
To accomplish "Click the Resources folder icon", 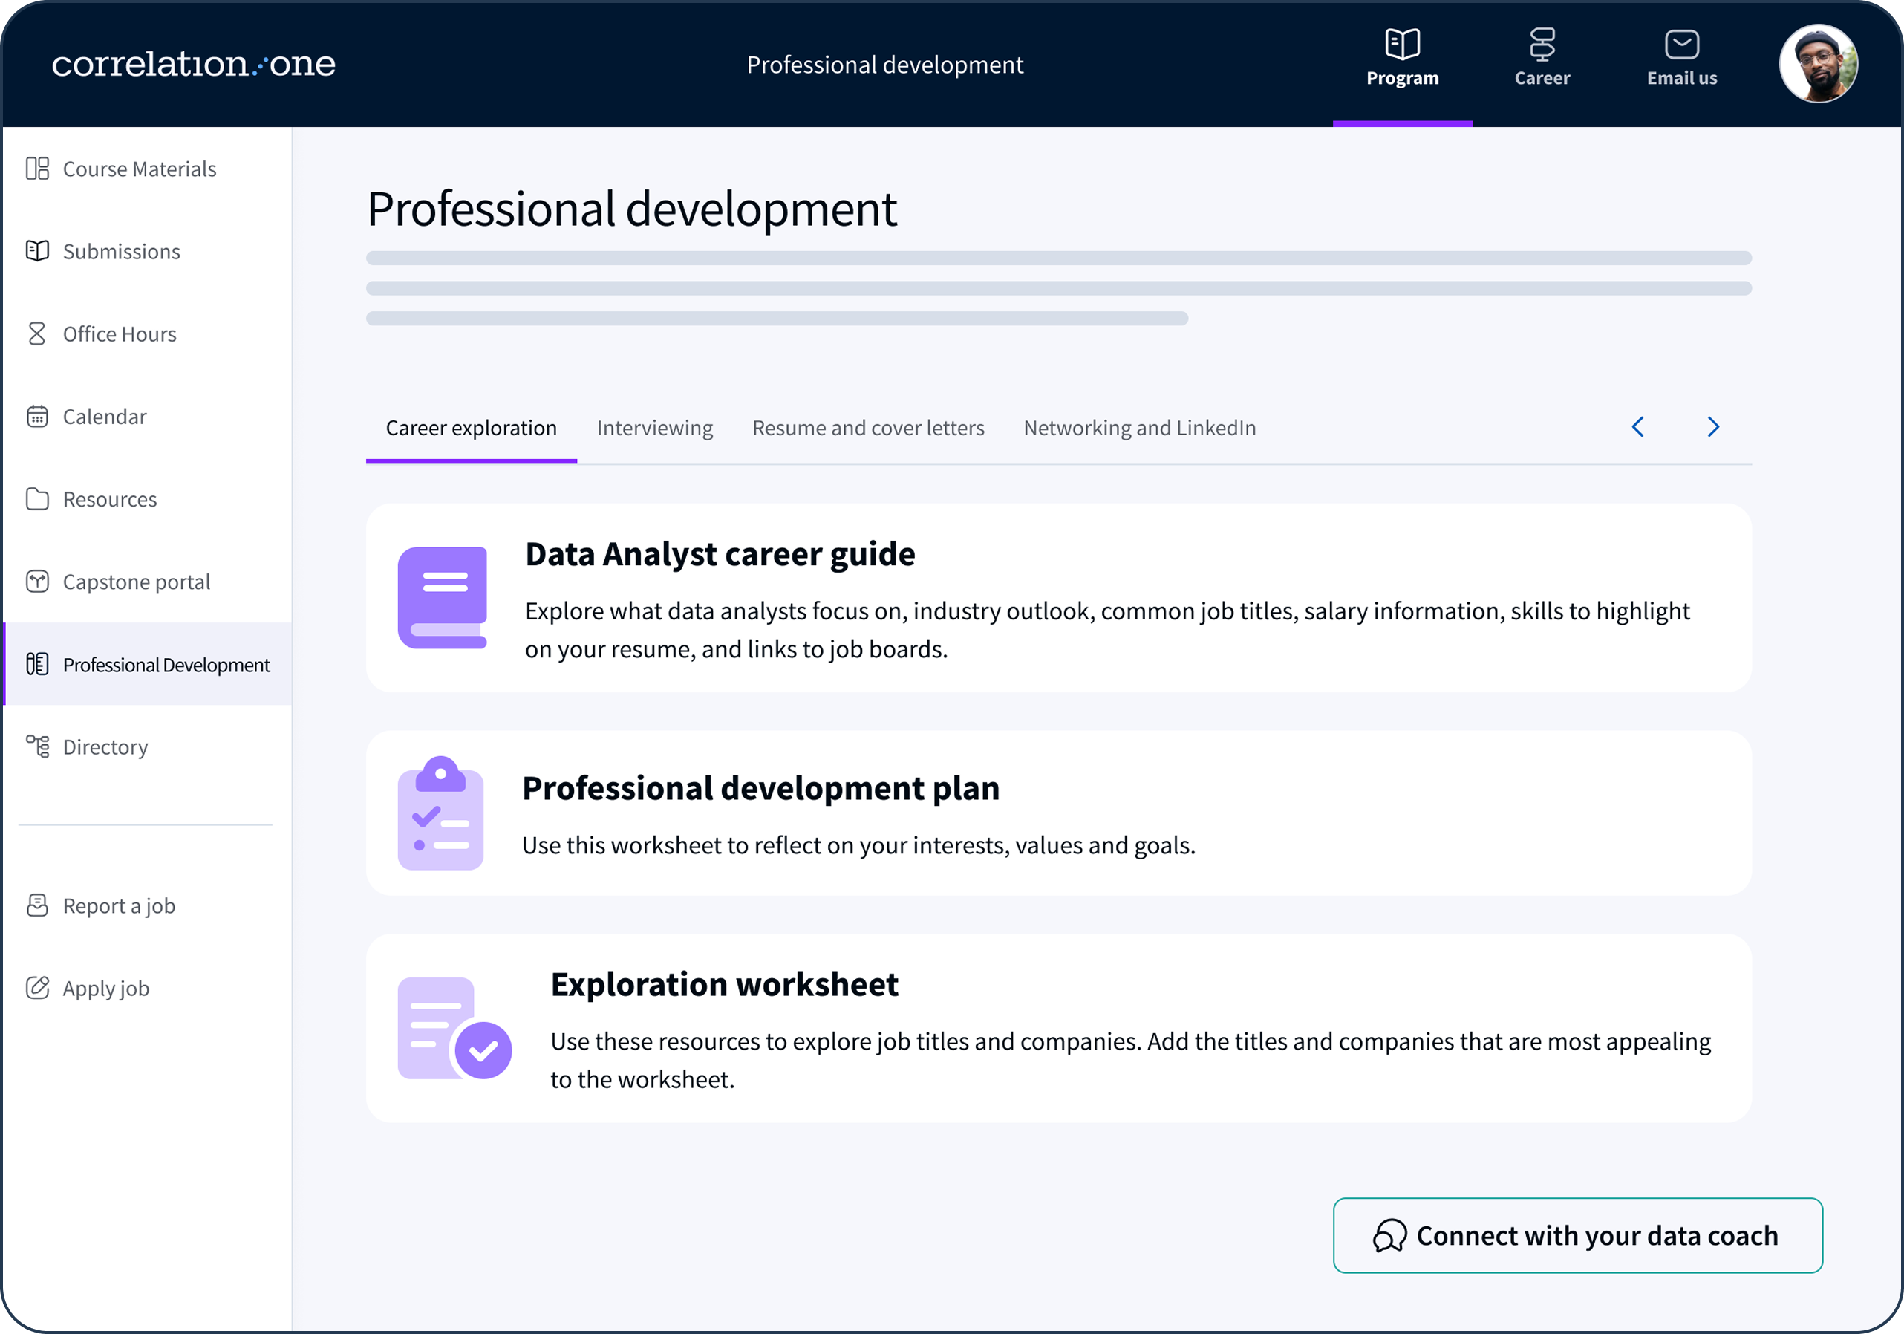I will pyautogui.click(x=37, y=498).
